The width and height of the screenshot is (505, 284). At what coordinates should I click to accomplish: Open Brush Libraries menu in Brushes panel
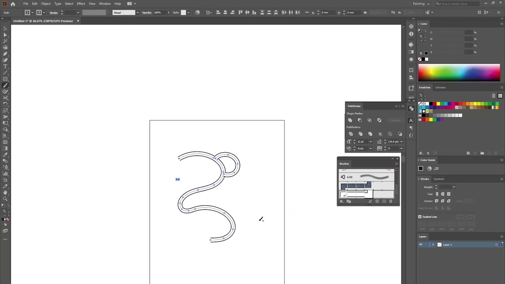[342, 202]
